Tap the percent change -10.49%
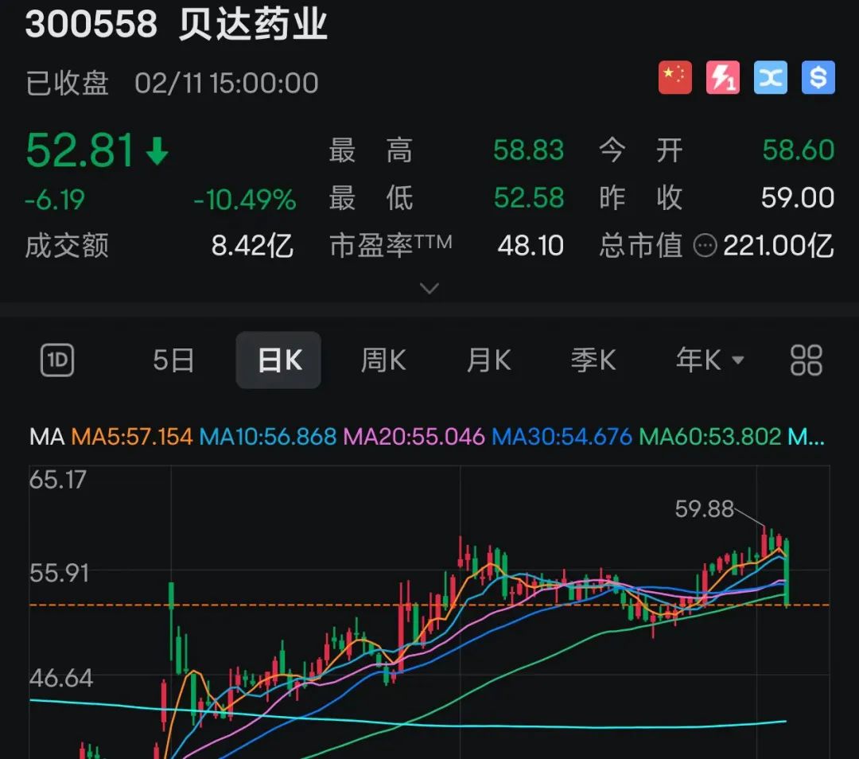Viewport: 859px width, 759px height. pos(245,200)
